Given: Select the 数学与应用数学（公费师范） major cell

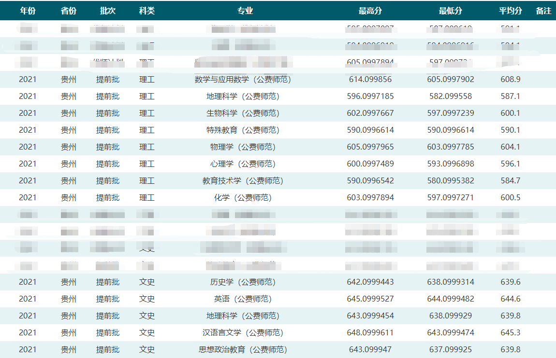Looking at the screenshot, I should click(x=243, y=79).
